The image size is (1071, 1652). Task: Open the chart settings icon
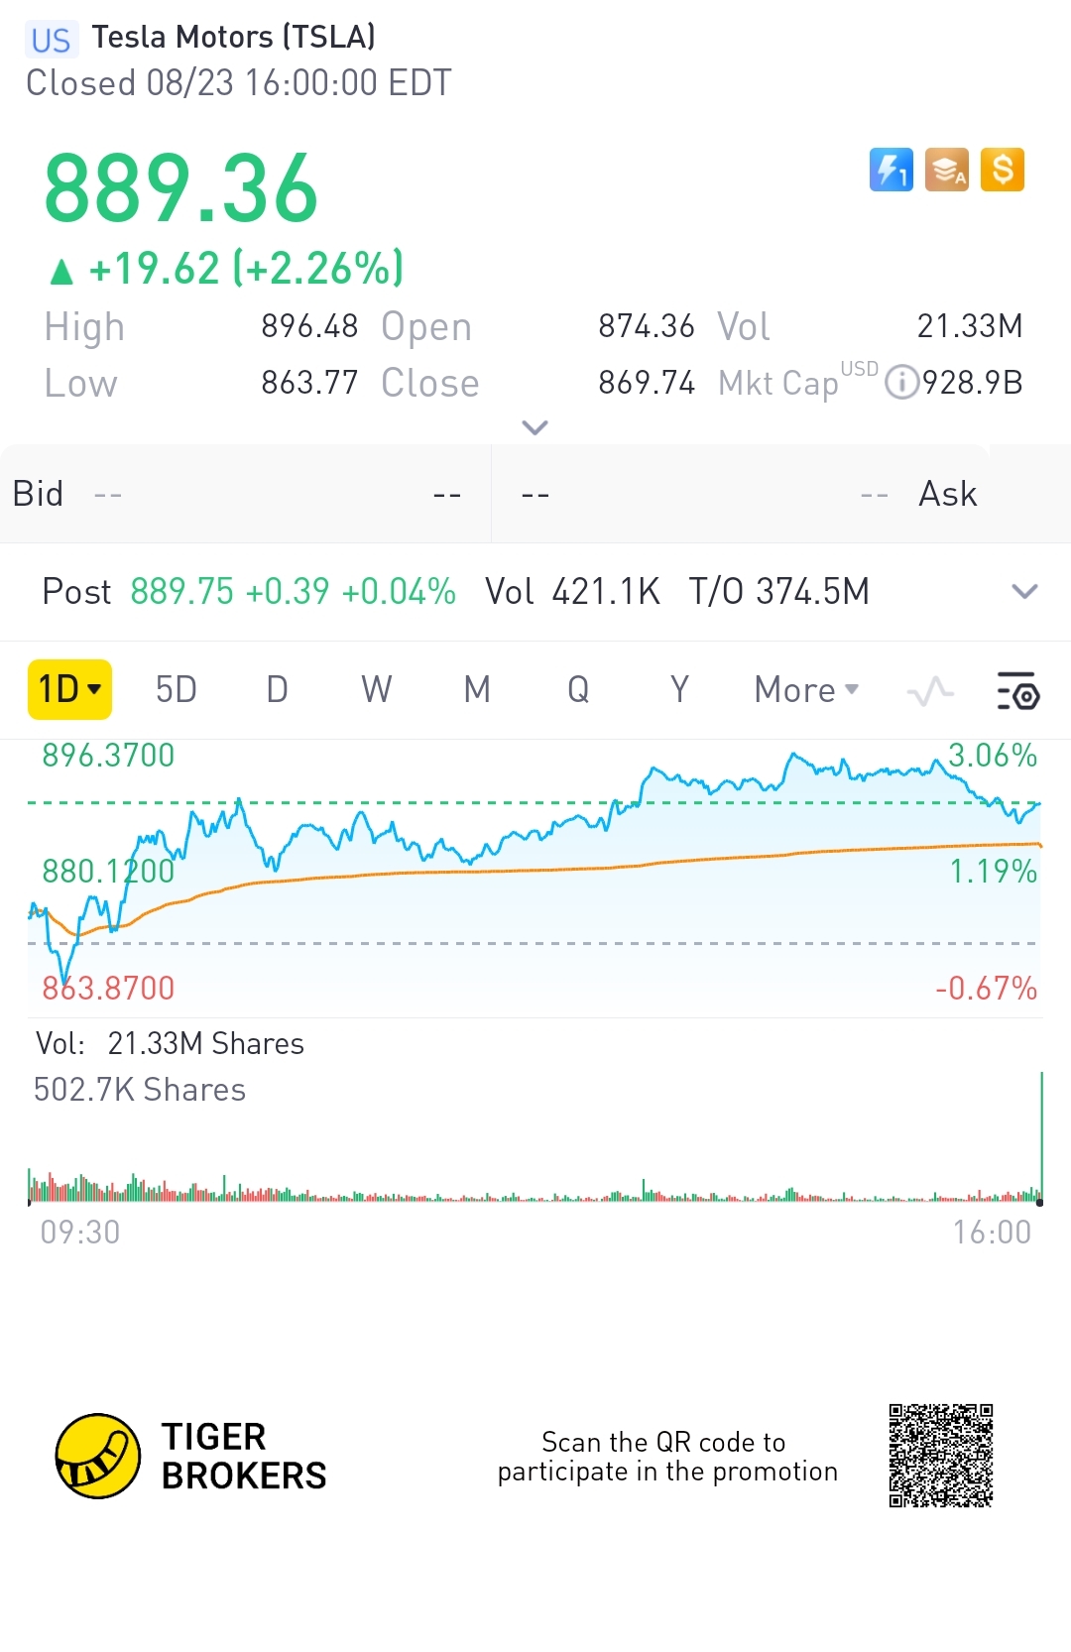1017,690
